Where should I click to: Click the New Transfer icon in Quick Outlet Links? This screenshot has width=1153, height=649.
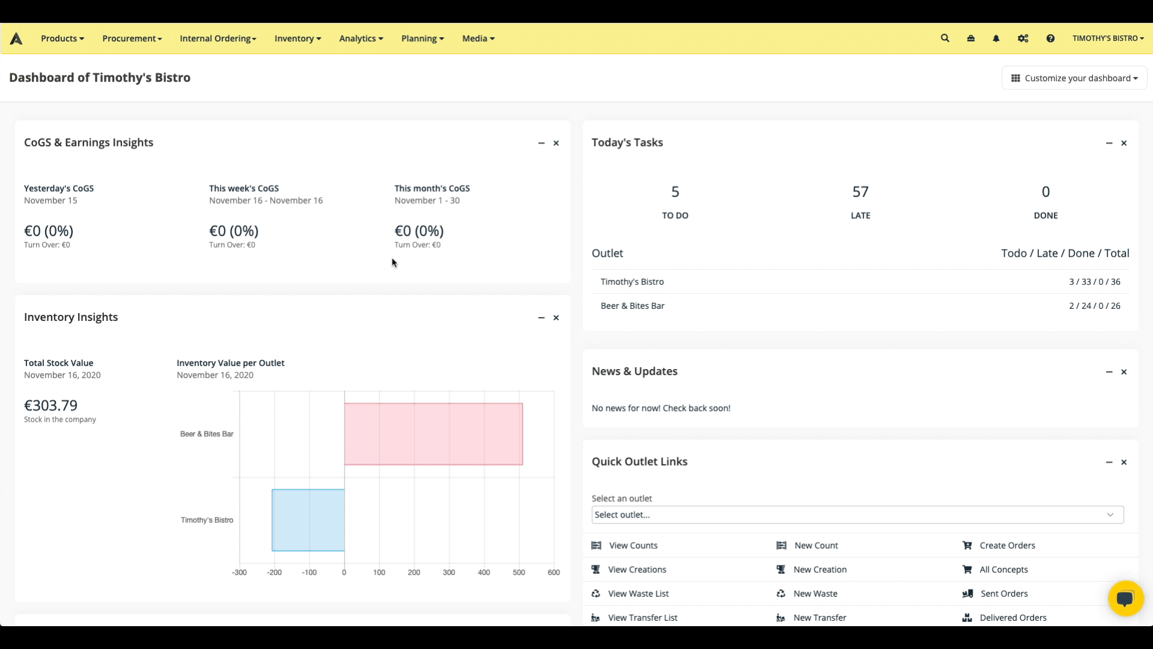click(x=782, y=617)
